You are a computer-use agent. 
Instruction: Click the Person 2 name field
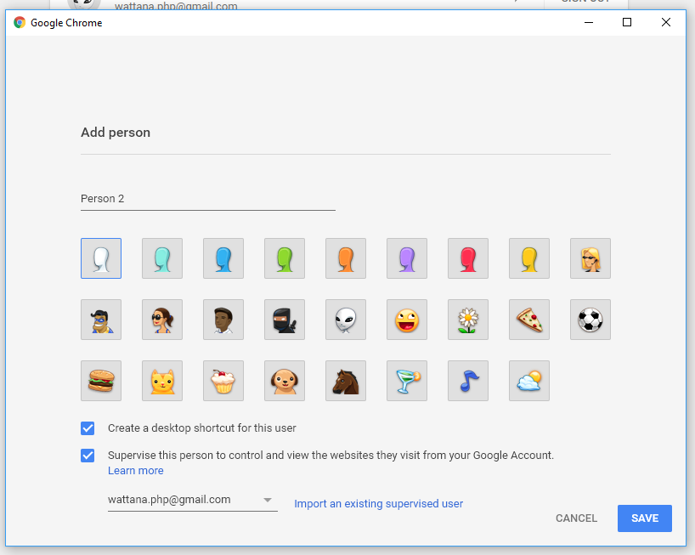(207, 199)
